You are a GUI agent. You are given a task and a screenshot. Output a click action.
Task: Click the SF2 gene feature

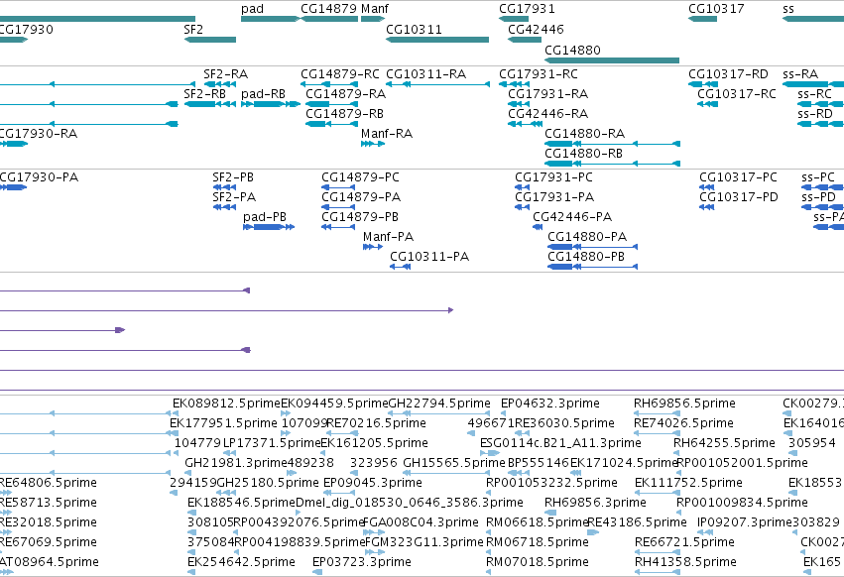210,40
